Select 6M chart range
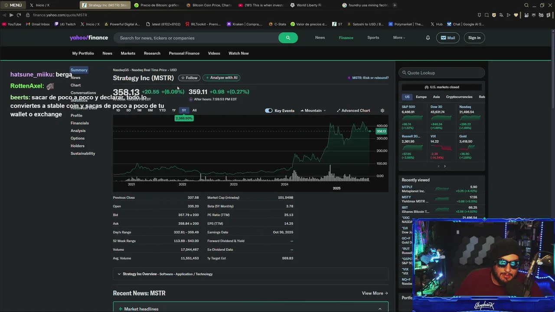Image resolution: width=555 pixels, height=312 pixels. coord(150,110)
